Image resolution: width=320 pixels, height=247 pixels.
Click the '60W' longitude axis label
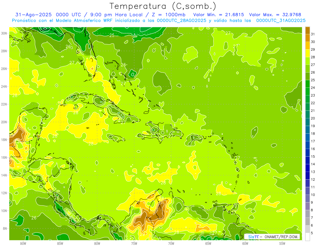[x=245, y=244]
